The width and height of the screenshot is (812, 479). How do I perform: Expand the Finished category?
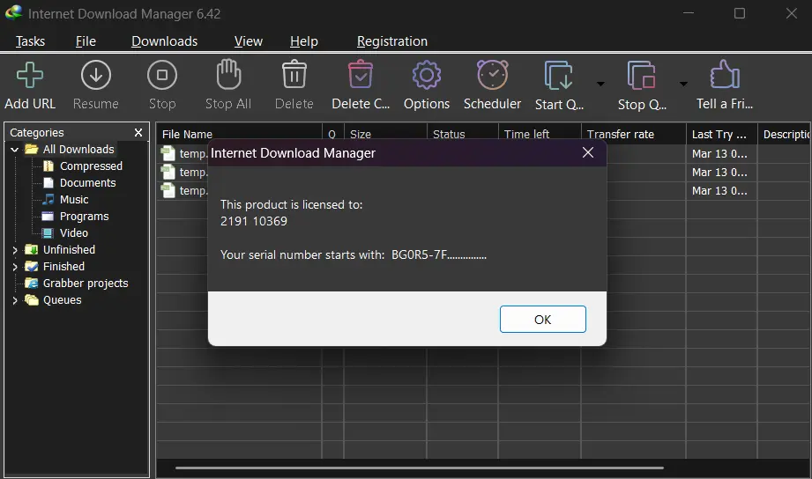pos(14,267)
